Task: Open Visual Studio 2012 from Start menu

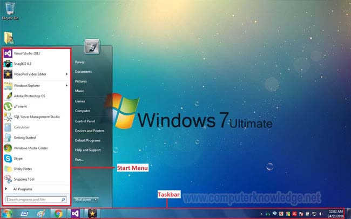Action: [x=37, y=53]
